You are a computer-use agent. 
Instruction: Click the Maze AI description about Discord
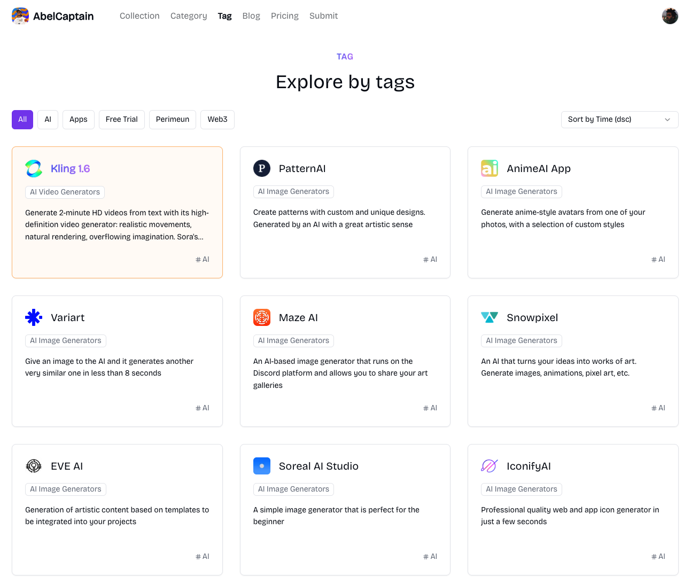tap(340, 373)
